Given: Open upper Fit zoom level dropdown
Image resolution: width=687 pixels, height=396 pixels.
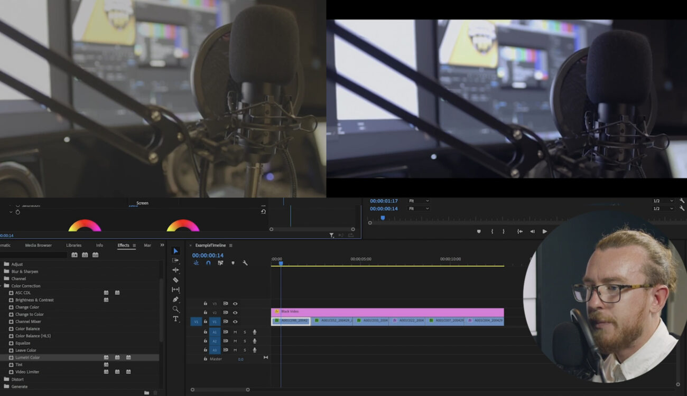Looking at the screenshot, I should click(418, 201).
